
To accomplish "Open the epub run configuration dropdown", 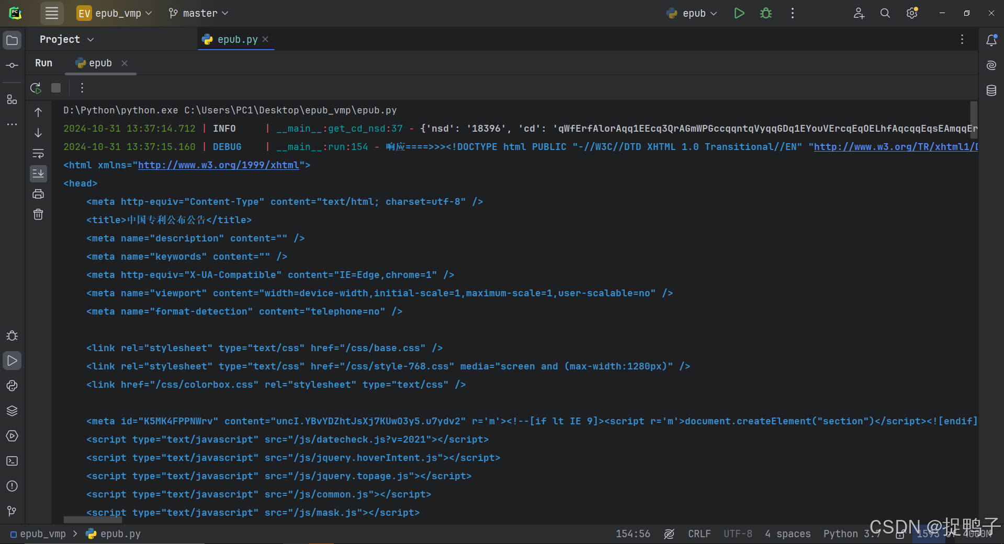I will point(692,13).
